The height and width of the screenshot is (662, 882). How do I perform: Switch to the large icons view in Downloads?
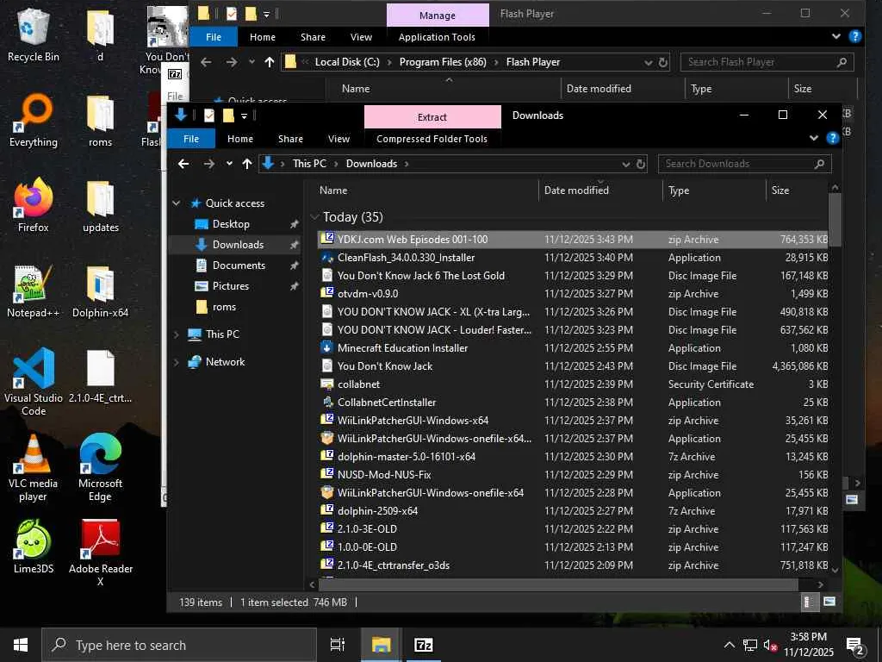click(829, 602)
